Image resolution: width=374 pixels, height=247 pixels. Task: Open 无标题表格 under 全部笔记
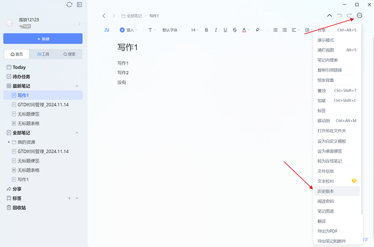point(43,170)
